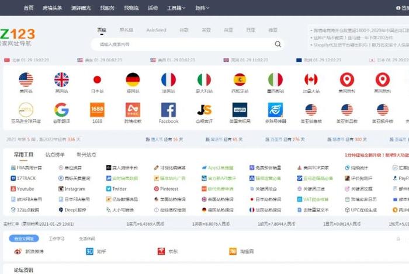The height and width of the screenshot is (274, 409).
Task: Click the Facebook icon
Action: pos(168,110)
